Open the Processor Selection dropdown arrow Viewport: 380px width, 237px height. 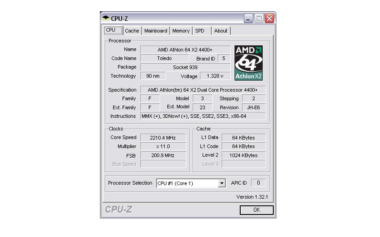click(x=222, y=183)
